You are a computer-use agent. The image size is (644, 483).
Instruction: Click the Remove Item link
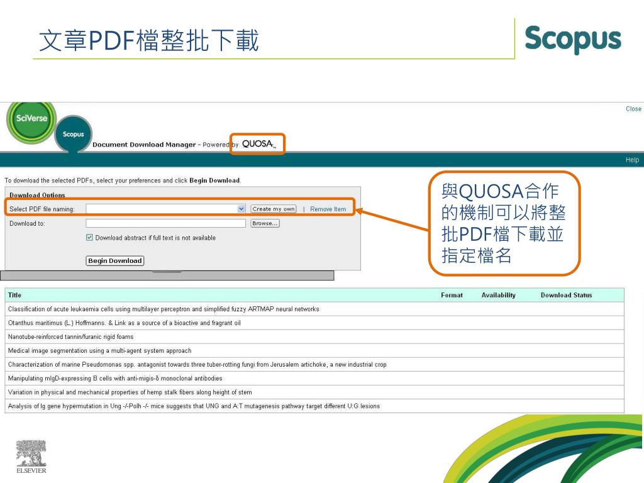(328, 209)
